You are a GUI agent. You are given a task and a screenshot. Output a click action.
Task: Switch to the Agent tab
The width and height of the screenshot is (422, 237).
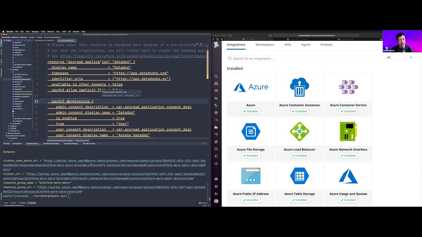306,45
